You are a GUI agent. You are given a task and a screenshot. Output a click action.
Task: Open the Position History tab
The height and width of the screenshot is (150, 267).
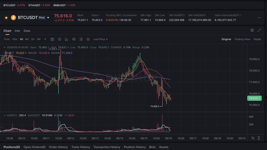click(x=135, y=147)
